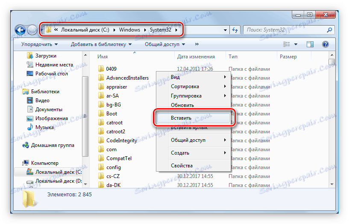Click the Загрузки folder icon in the sidebar

[30, 56]
